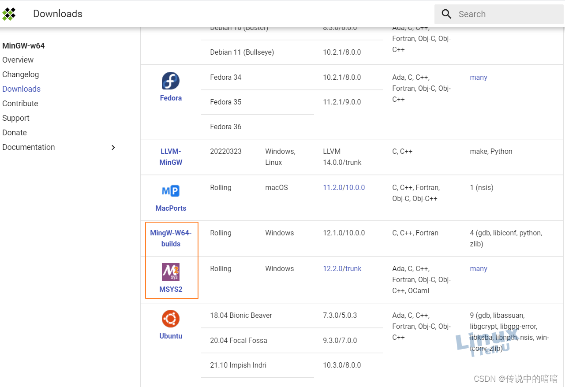Open the Contribute sidebar item
The image size is (565, 387).
click(20, 104)
